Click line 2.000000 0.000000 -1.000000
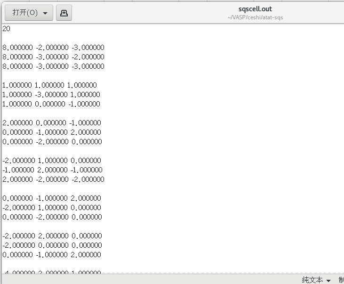 click(x=52, y=123)
